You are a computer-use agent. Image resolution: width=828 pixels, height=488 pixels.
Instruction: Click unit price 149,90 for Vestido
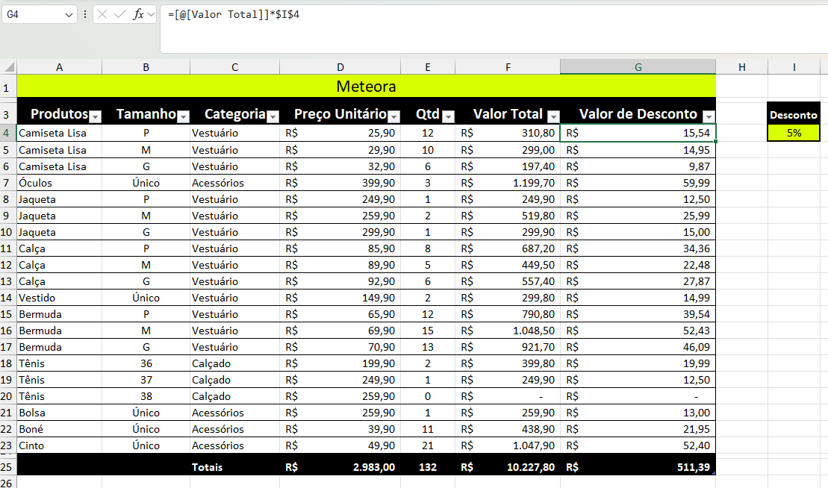(340, 298)
